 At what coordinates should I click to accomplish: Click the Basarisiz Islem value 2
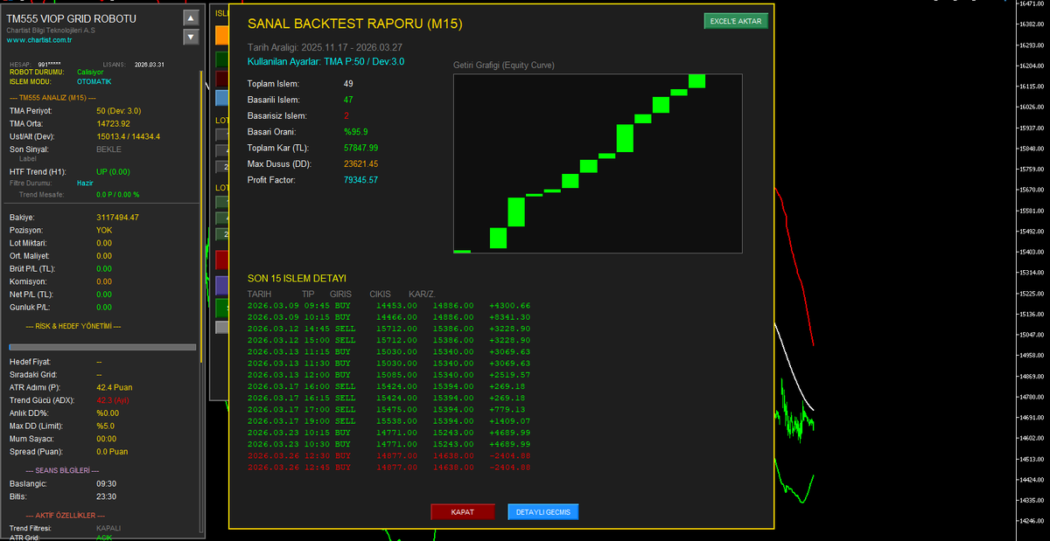(346, 115)
